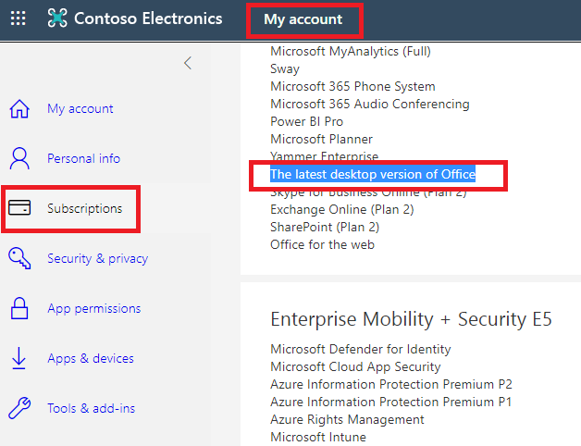
Task: Click the Personal info person icon
Action: click(x=19, y=158)
